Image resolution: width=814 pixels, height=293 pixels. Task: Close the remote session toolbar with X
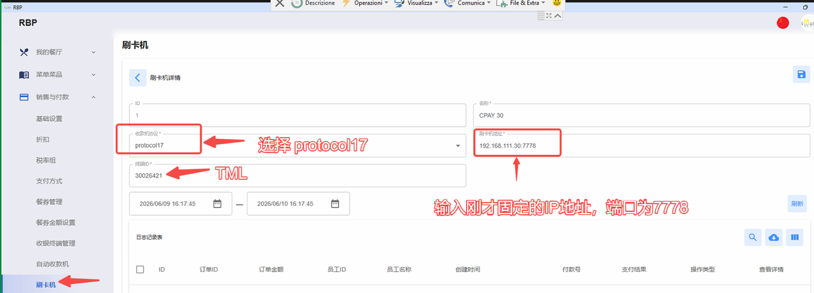[279, 3]
